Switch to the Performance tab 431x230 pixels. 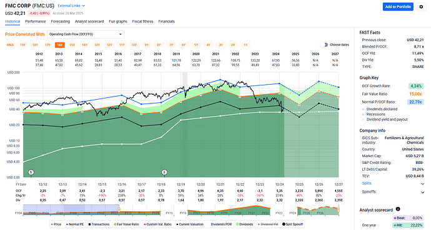pos(36,21)
